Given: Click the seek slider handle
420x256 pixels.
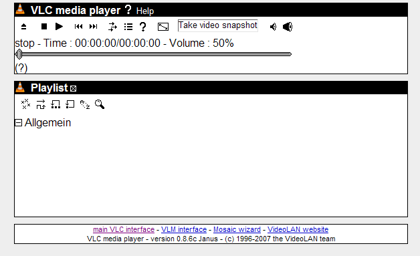Looking at the screenshot, I should (19, 54).
